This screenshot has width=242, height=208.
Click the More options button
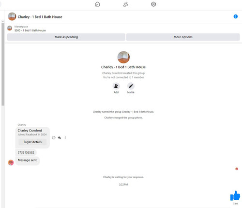coord(183,37)
